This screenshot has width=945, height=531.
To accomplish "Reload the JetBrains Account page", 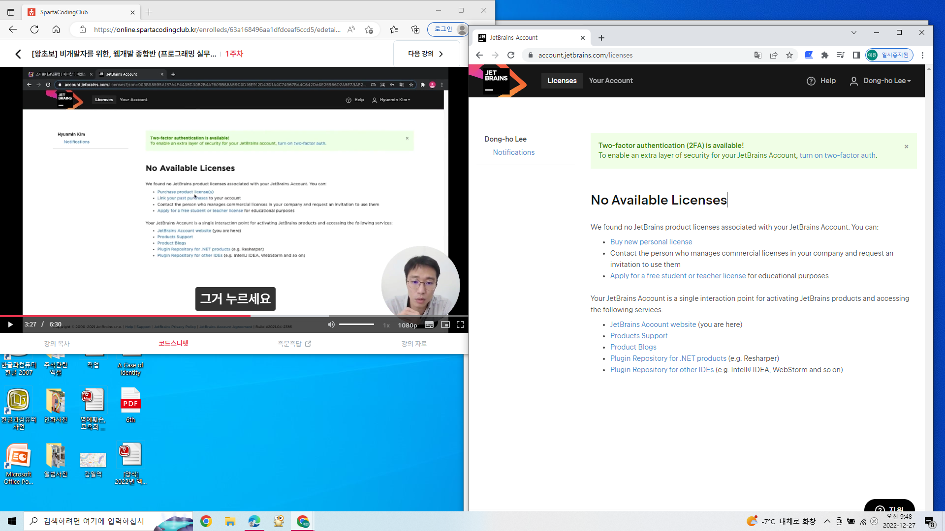I will coord(511,55).
